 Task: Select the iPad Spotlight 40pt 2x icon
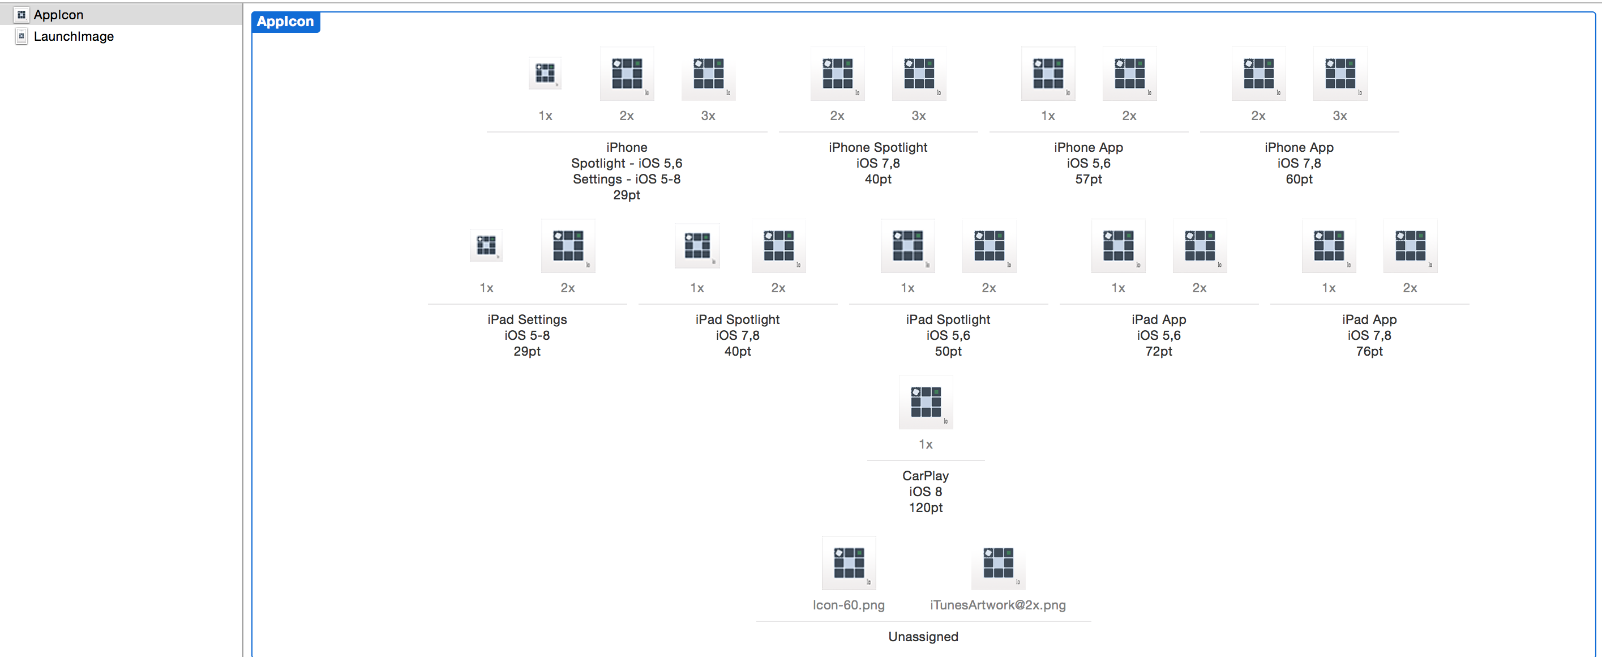tap(778, 246)
